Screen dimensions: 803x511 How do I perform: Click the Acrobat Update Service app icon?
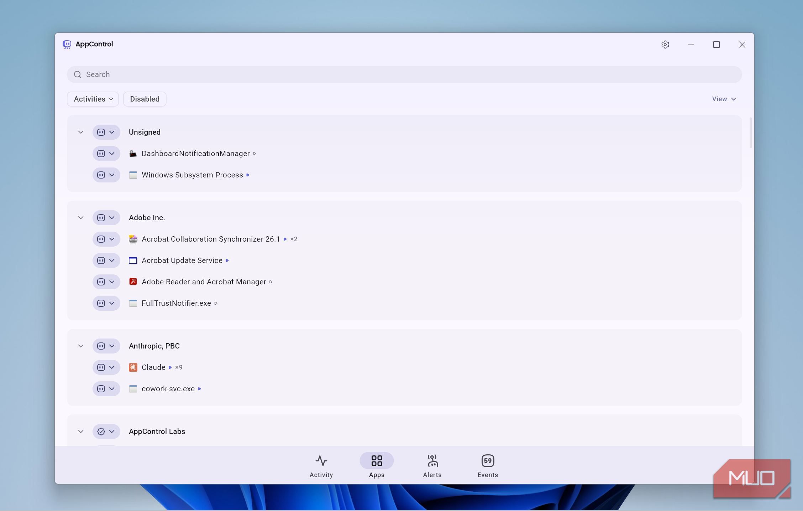133,260
